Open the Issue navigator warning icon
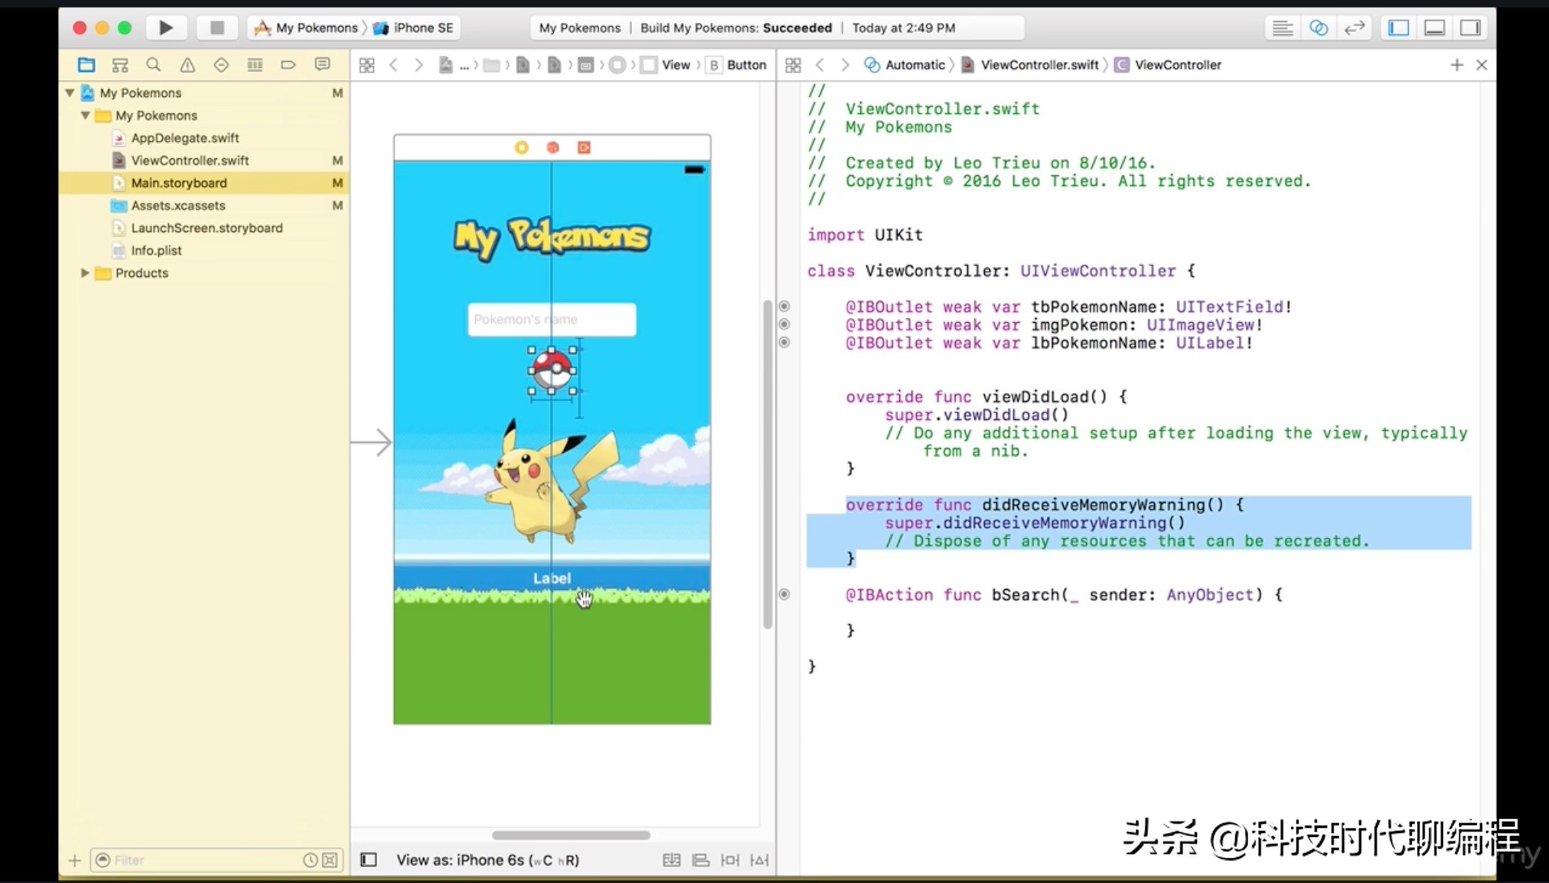 [x=187, y=65]
